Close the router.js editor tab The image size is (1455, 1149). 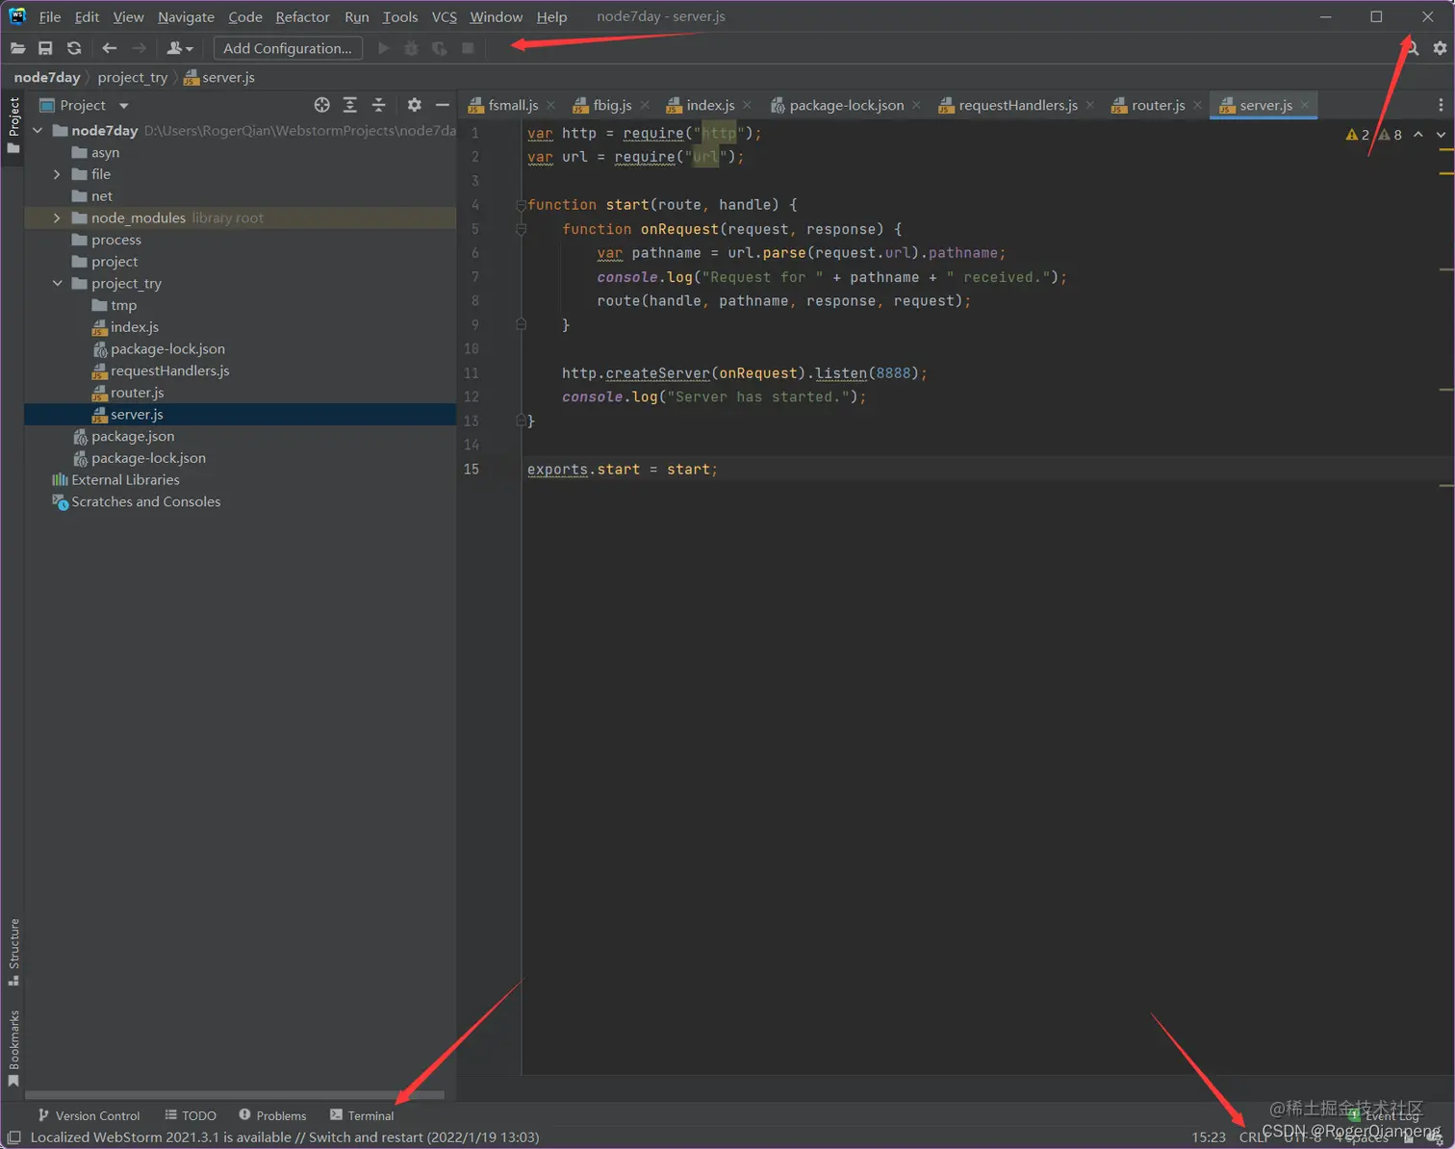coord(1197,105)
